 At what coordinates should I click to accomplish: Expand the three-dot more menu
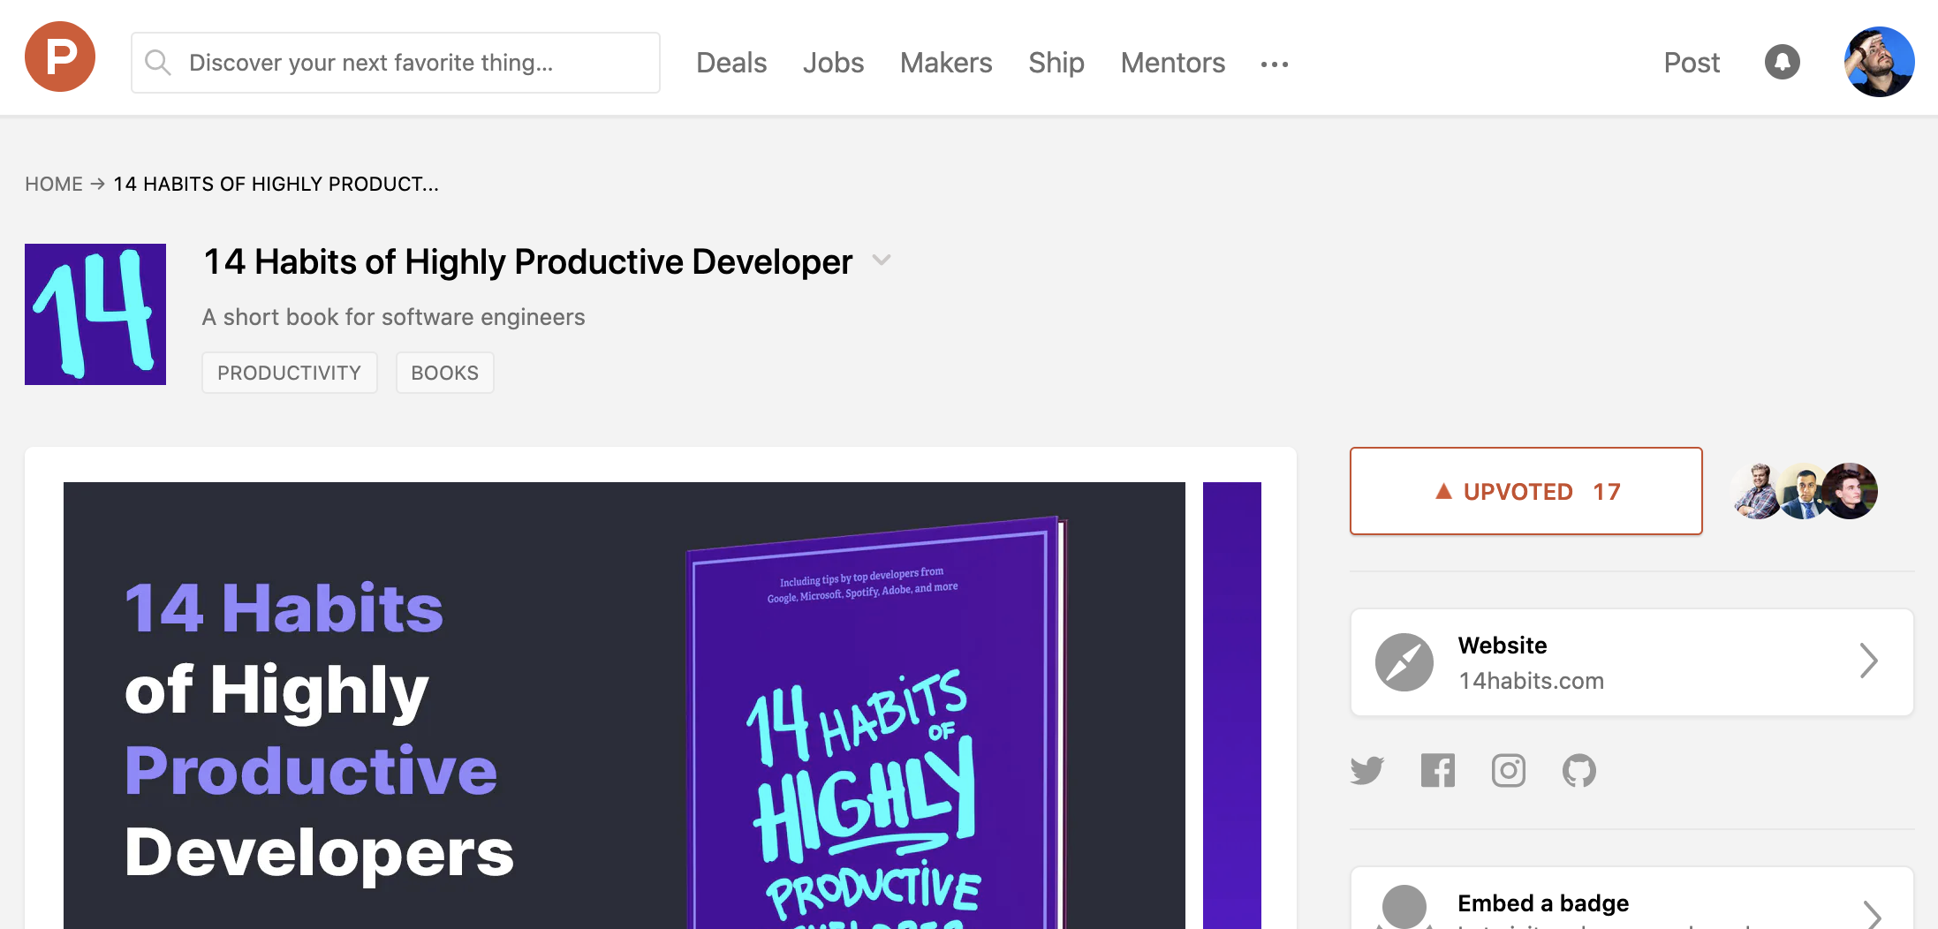pyautogui.click(x=1275, y=64)
